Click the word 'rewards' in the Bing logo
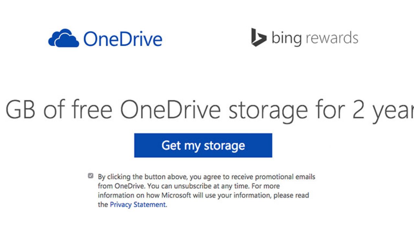This screenshot has height=233, width=414. tap(332, 38)
